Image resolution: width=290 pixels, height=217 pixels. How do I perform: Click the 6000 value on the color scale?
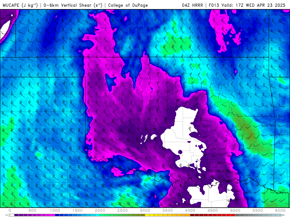pos(280,210)
